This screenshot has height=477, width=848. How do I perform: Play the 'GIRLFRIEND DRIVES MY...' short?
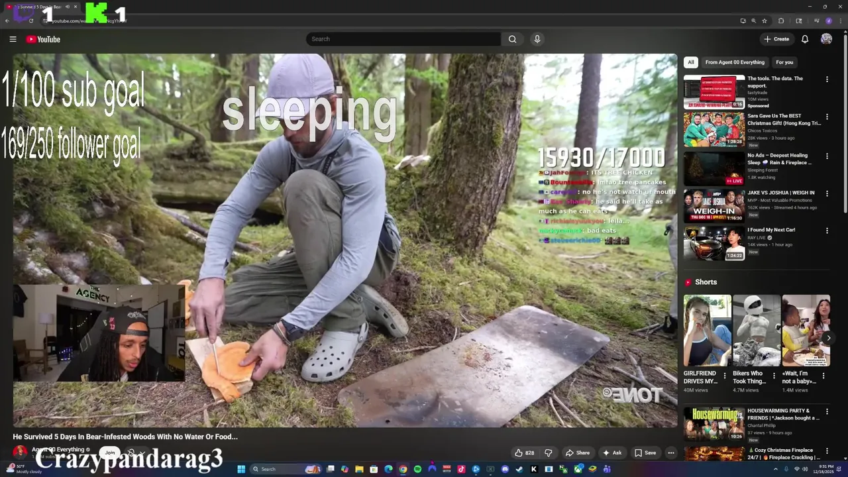tap(708, 331)
